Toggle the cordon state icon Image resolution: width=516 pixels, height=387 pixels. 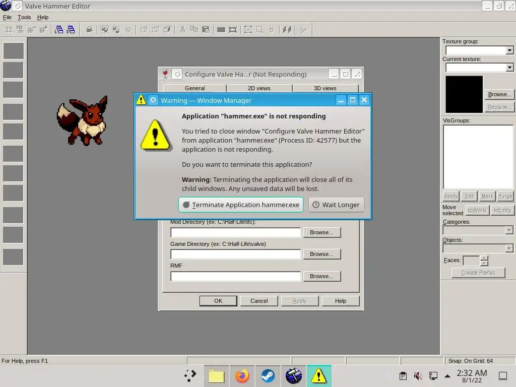tap(221, 30)
